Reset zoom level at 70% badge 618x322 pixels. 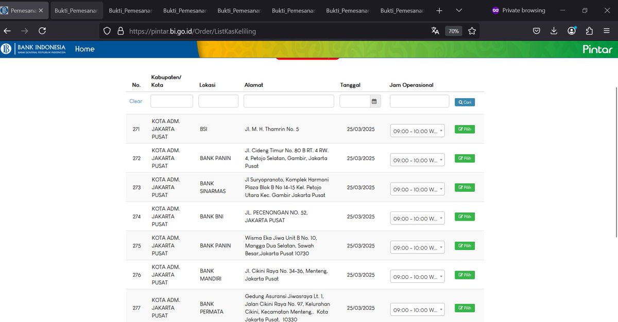(x=453, y=31)
